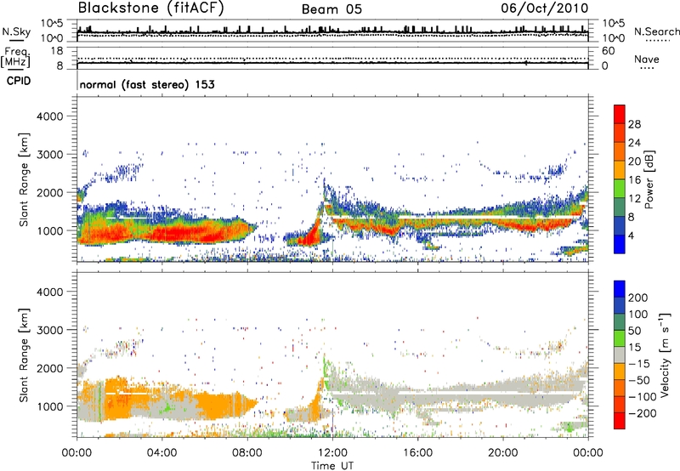The height and width of the screenshot is (471, 680).
Task: Click the 18 tick on frequency axis
Action: (57, 51)
